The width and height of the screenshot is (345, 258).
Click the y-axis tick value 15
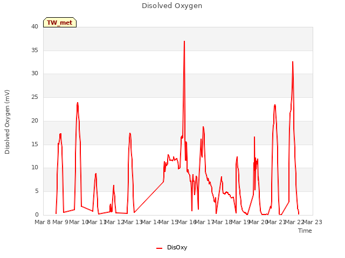34,145
